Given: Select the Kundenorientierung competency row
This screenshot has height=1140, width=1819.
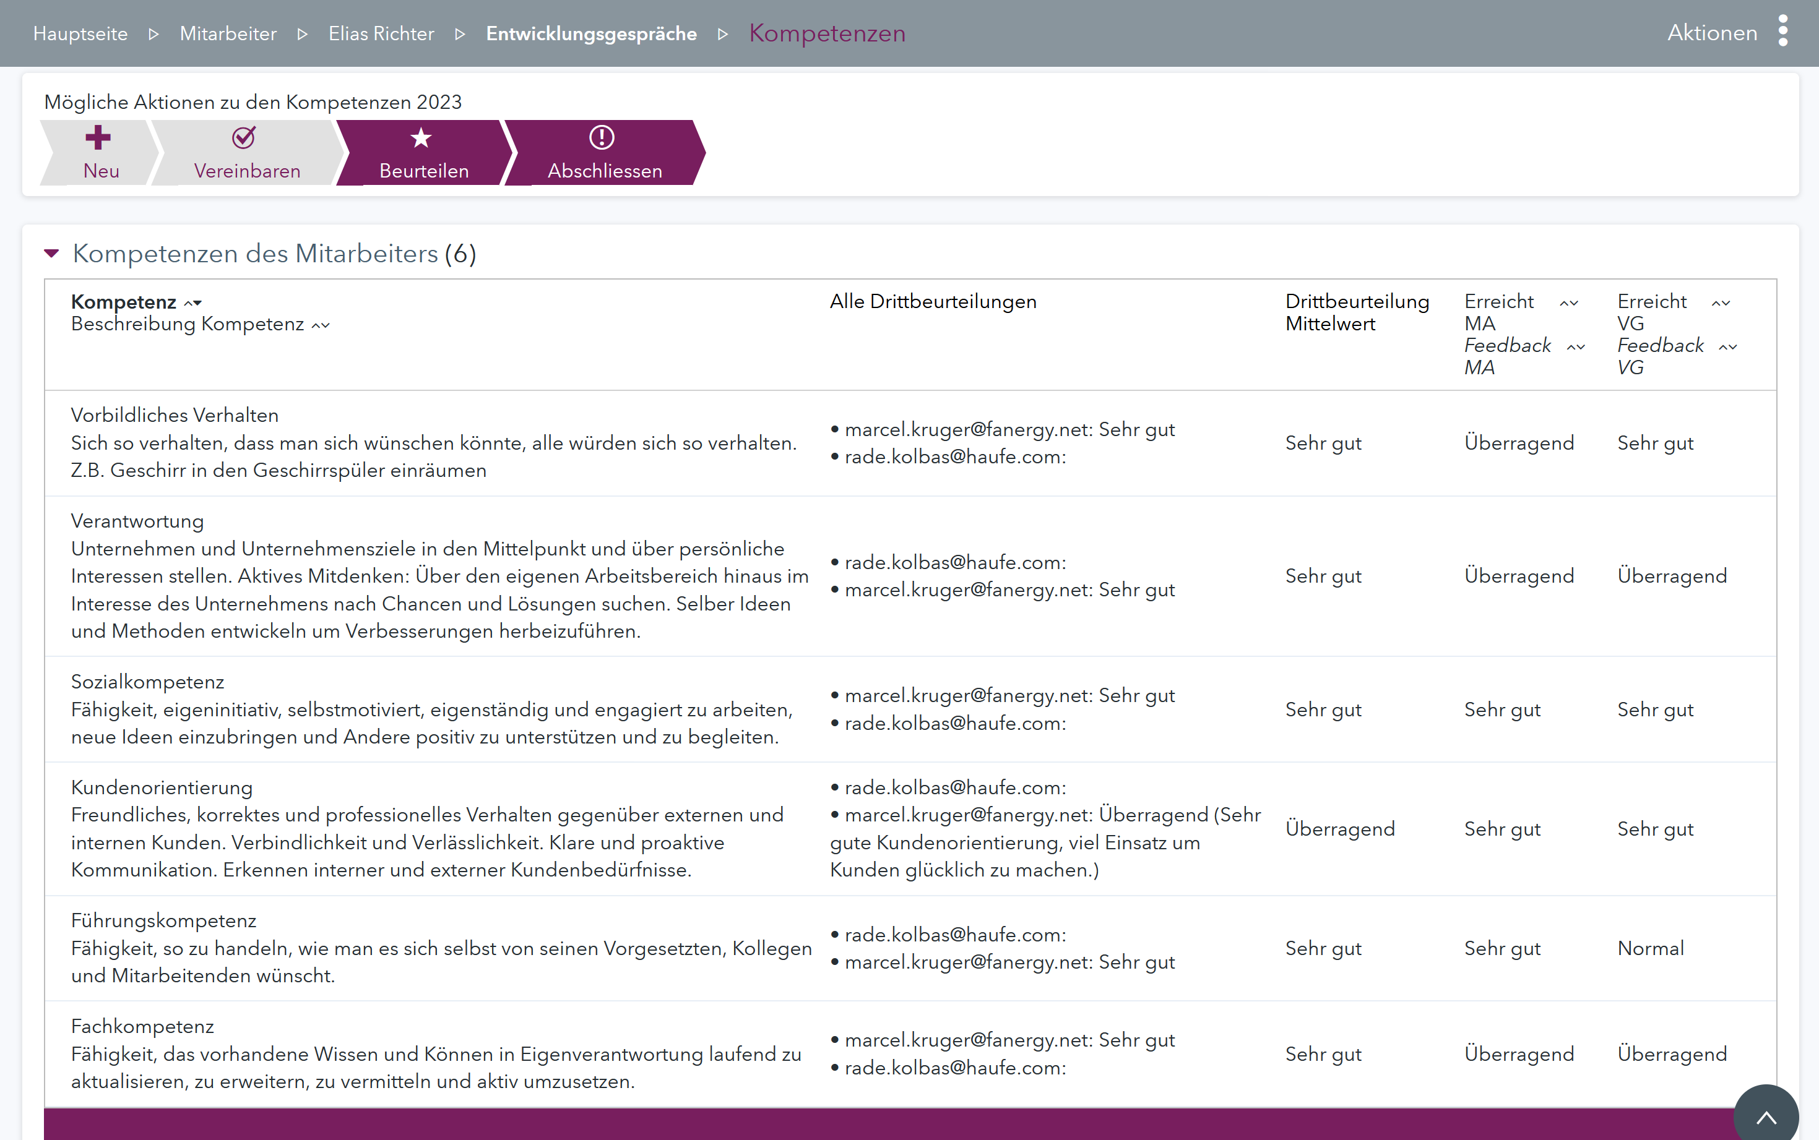Looking at the screenshot, I should (x=162, y=787).
